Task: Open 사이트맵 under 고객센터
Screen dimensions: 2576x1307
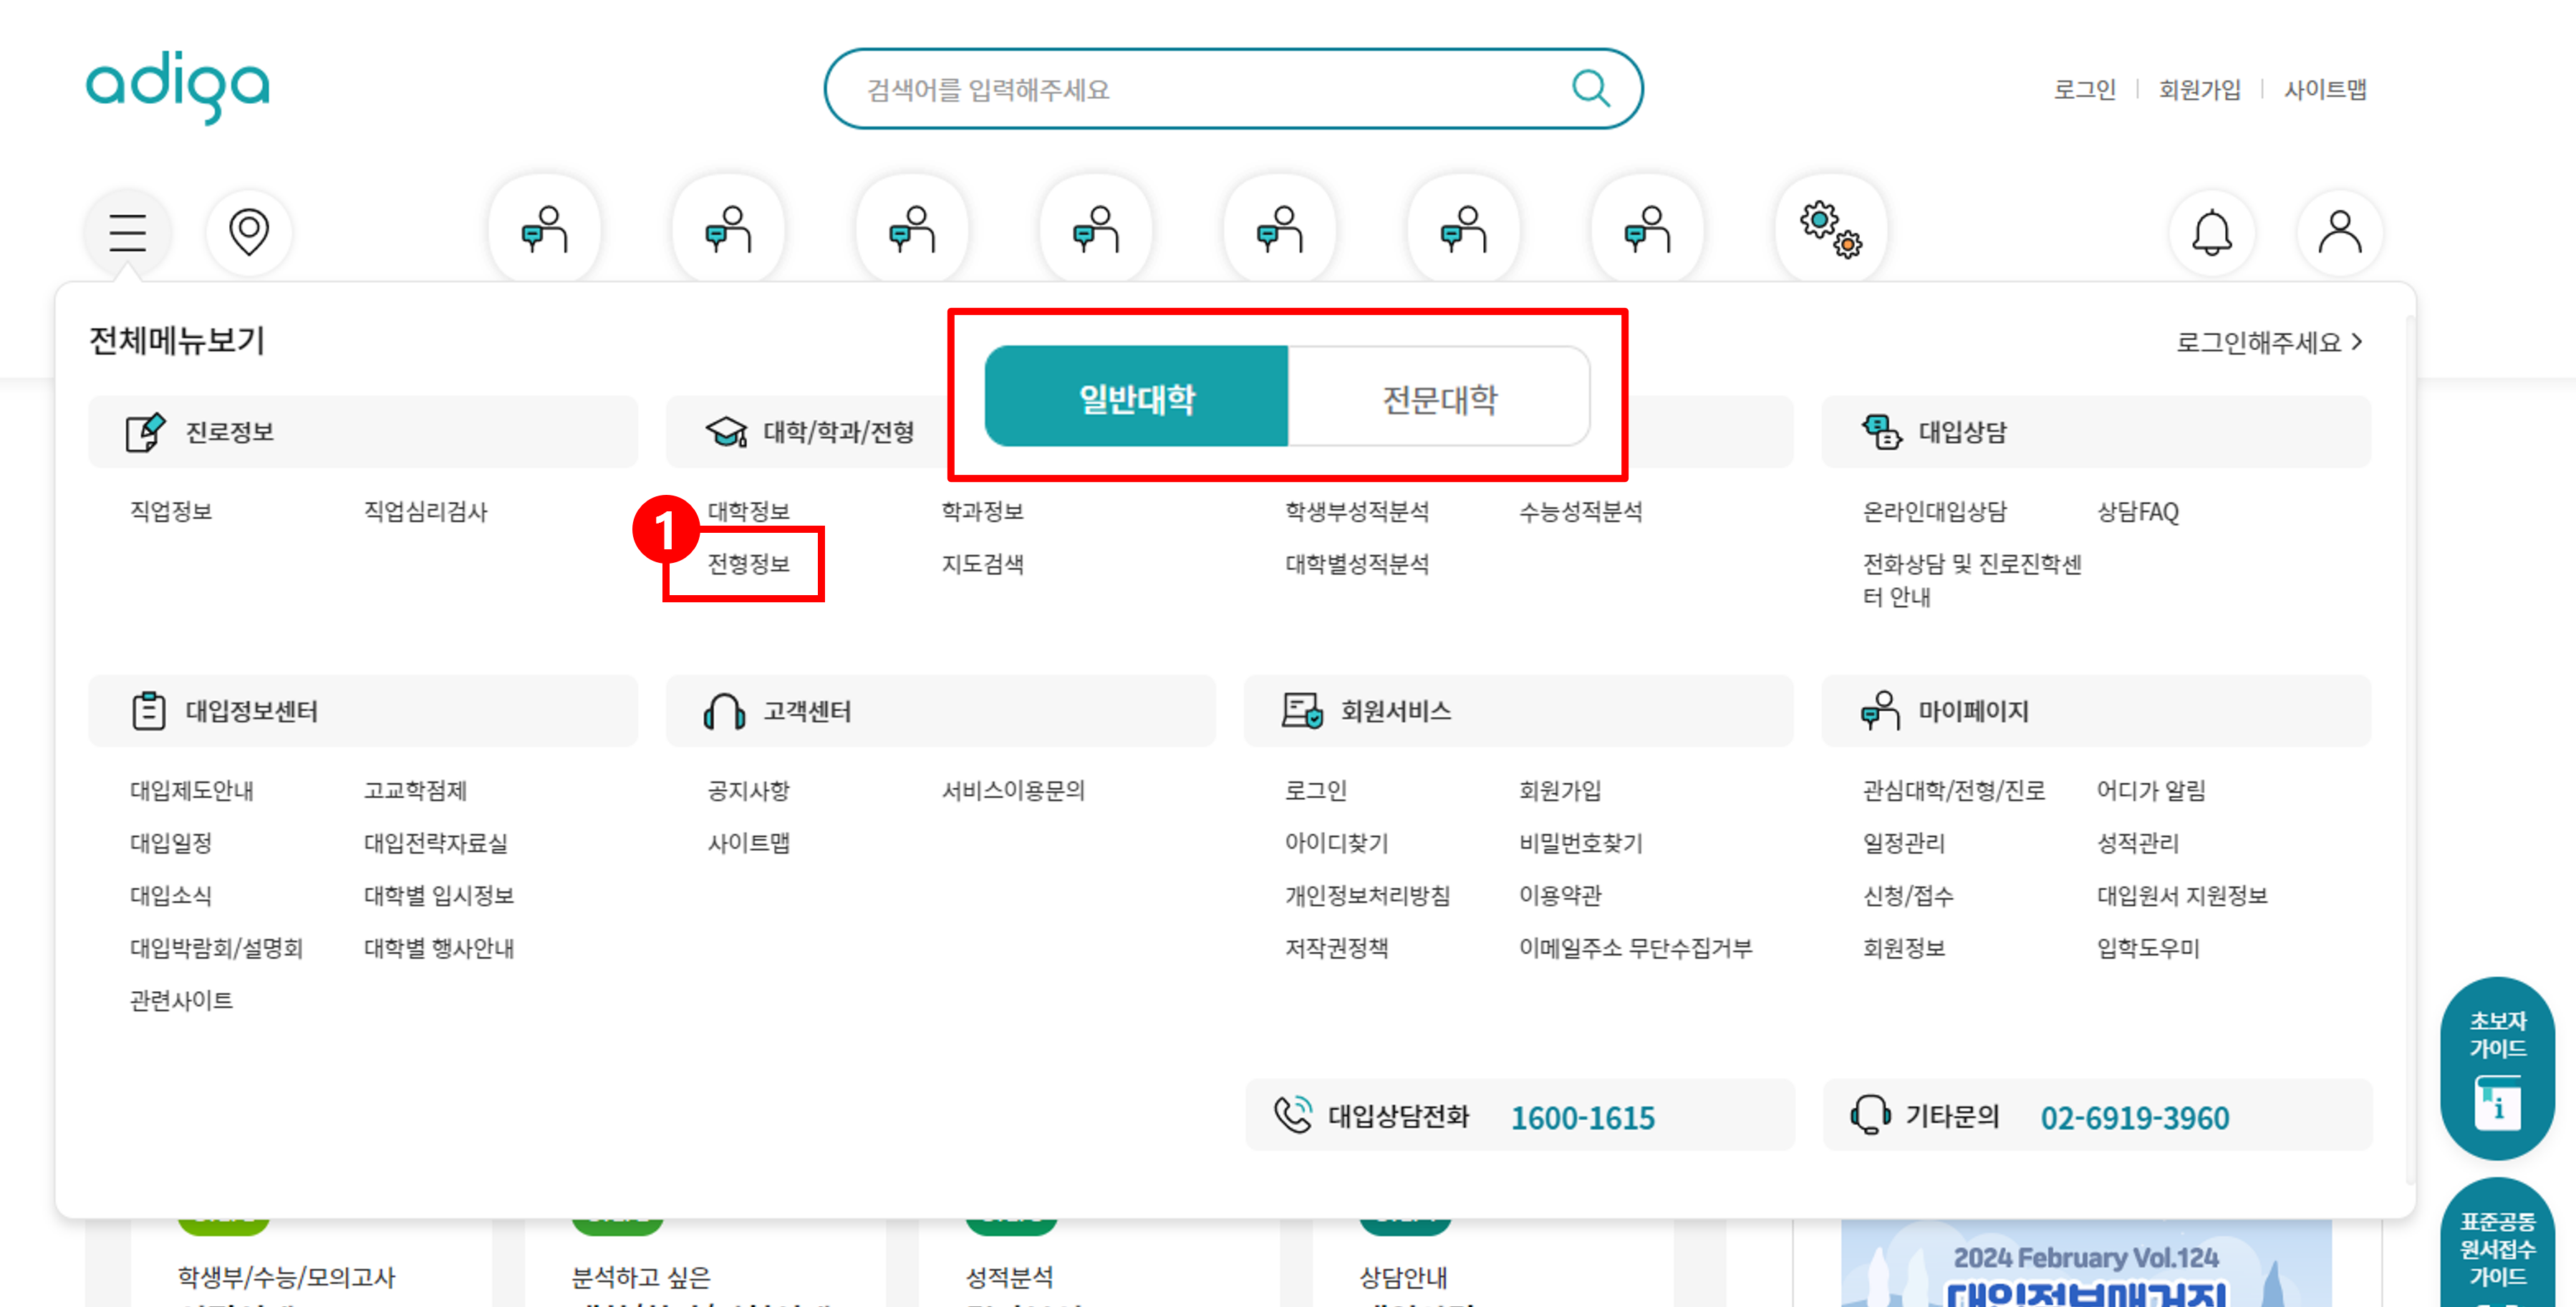Action: 748,843
